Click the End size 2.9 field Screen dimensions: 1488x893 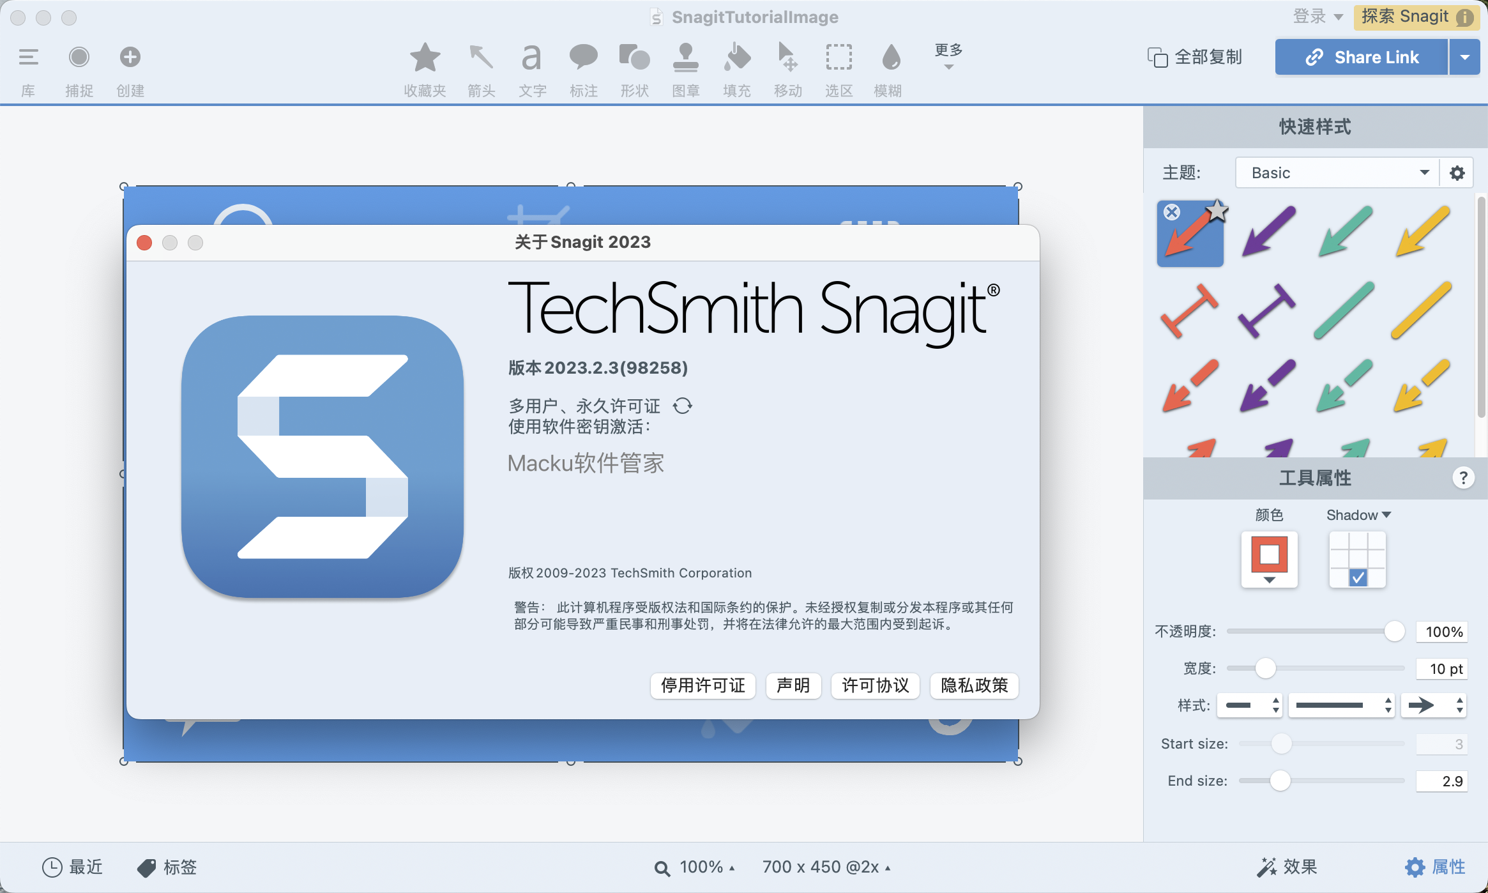[x=1442, y=781]
